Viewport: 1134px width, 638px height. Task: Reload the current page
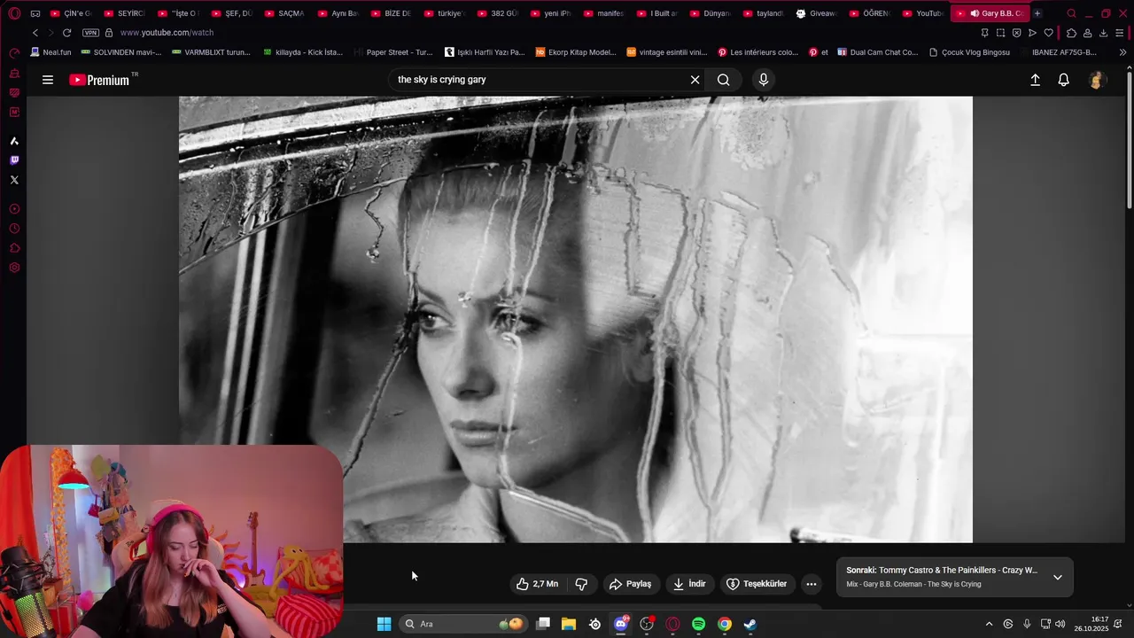66,33
